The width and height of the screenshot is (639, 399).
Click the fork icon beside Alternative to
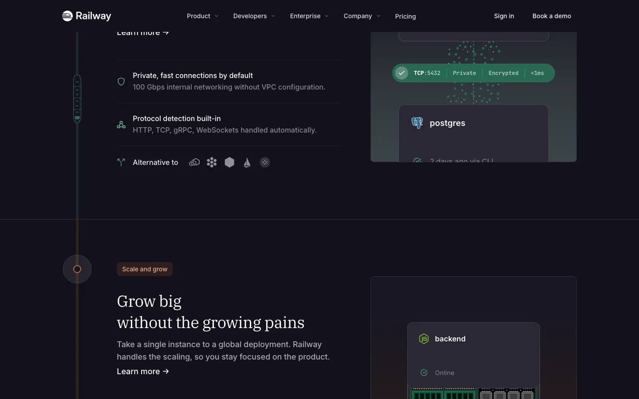121,162
